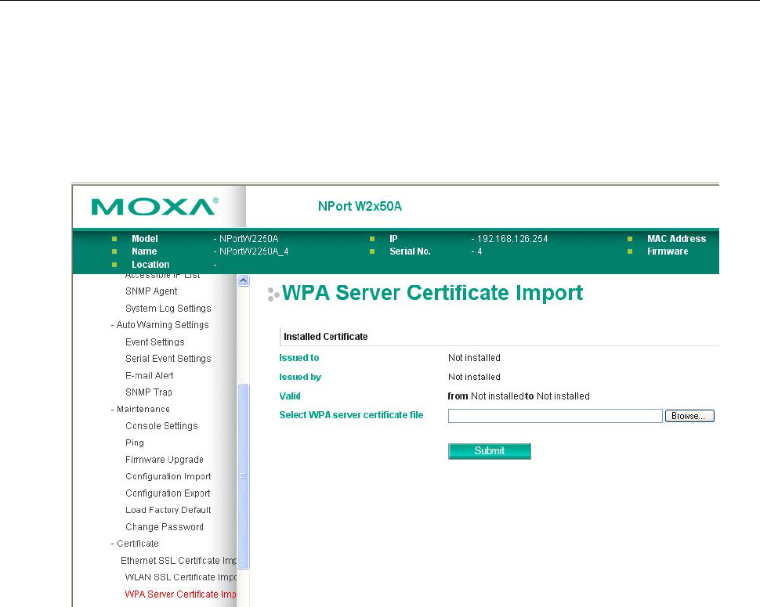Screen dimensions: 760x607
Task: Click the MAC Address header label
Action: point(677,239)
